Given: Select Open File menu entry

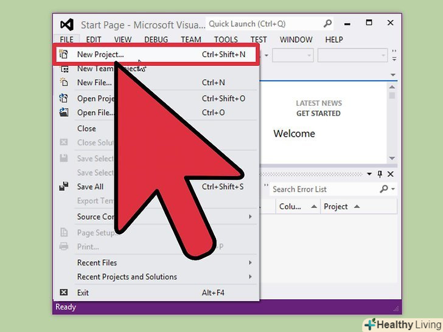Looking at the screenshot, I should point(156,112).
